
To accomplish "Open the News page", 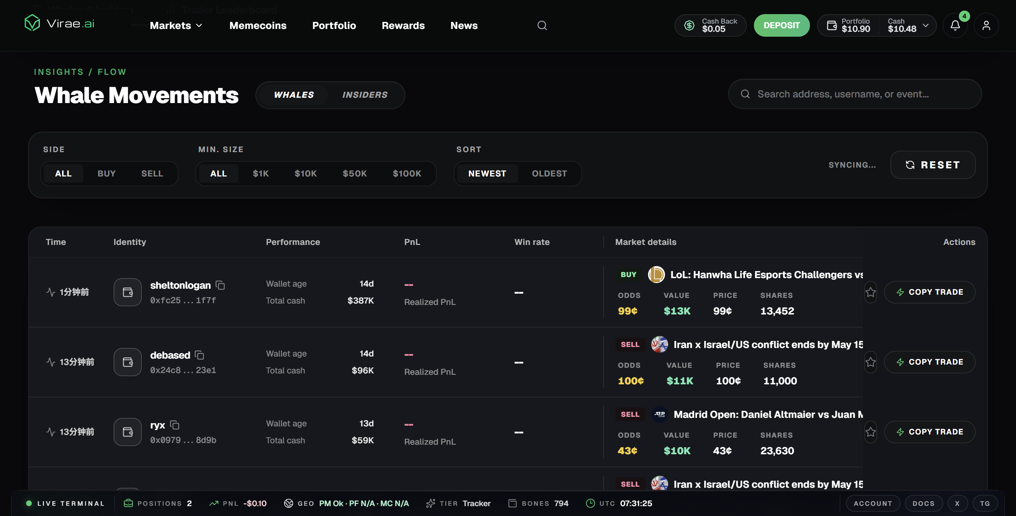I will (x=464, y=26).
